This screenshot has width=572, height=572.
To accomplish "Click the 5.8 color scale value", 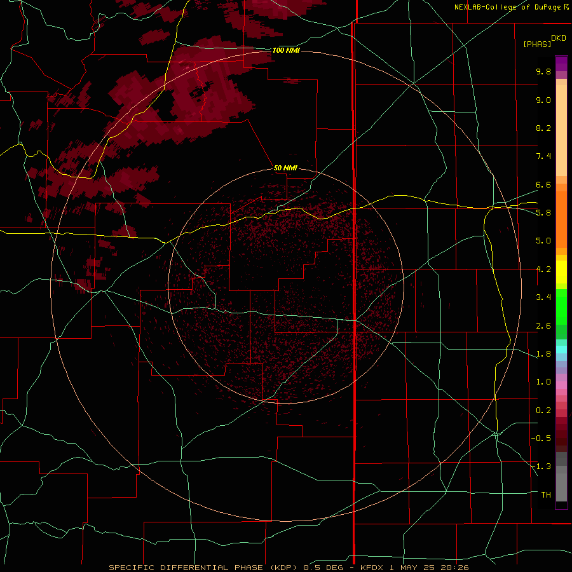I will [x=543, y=213].
